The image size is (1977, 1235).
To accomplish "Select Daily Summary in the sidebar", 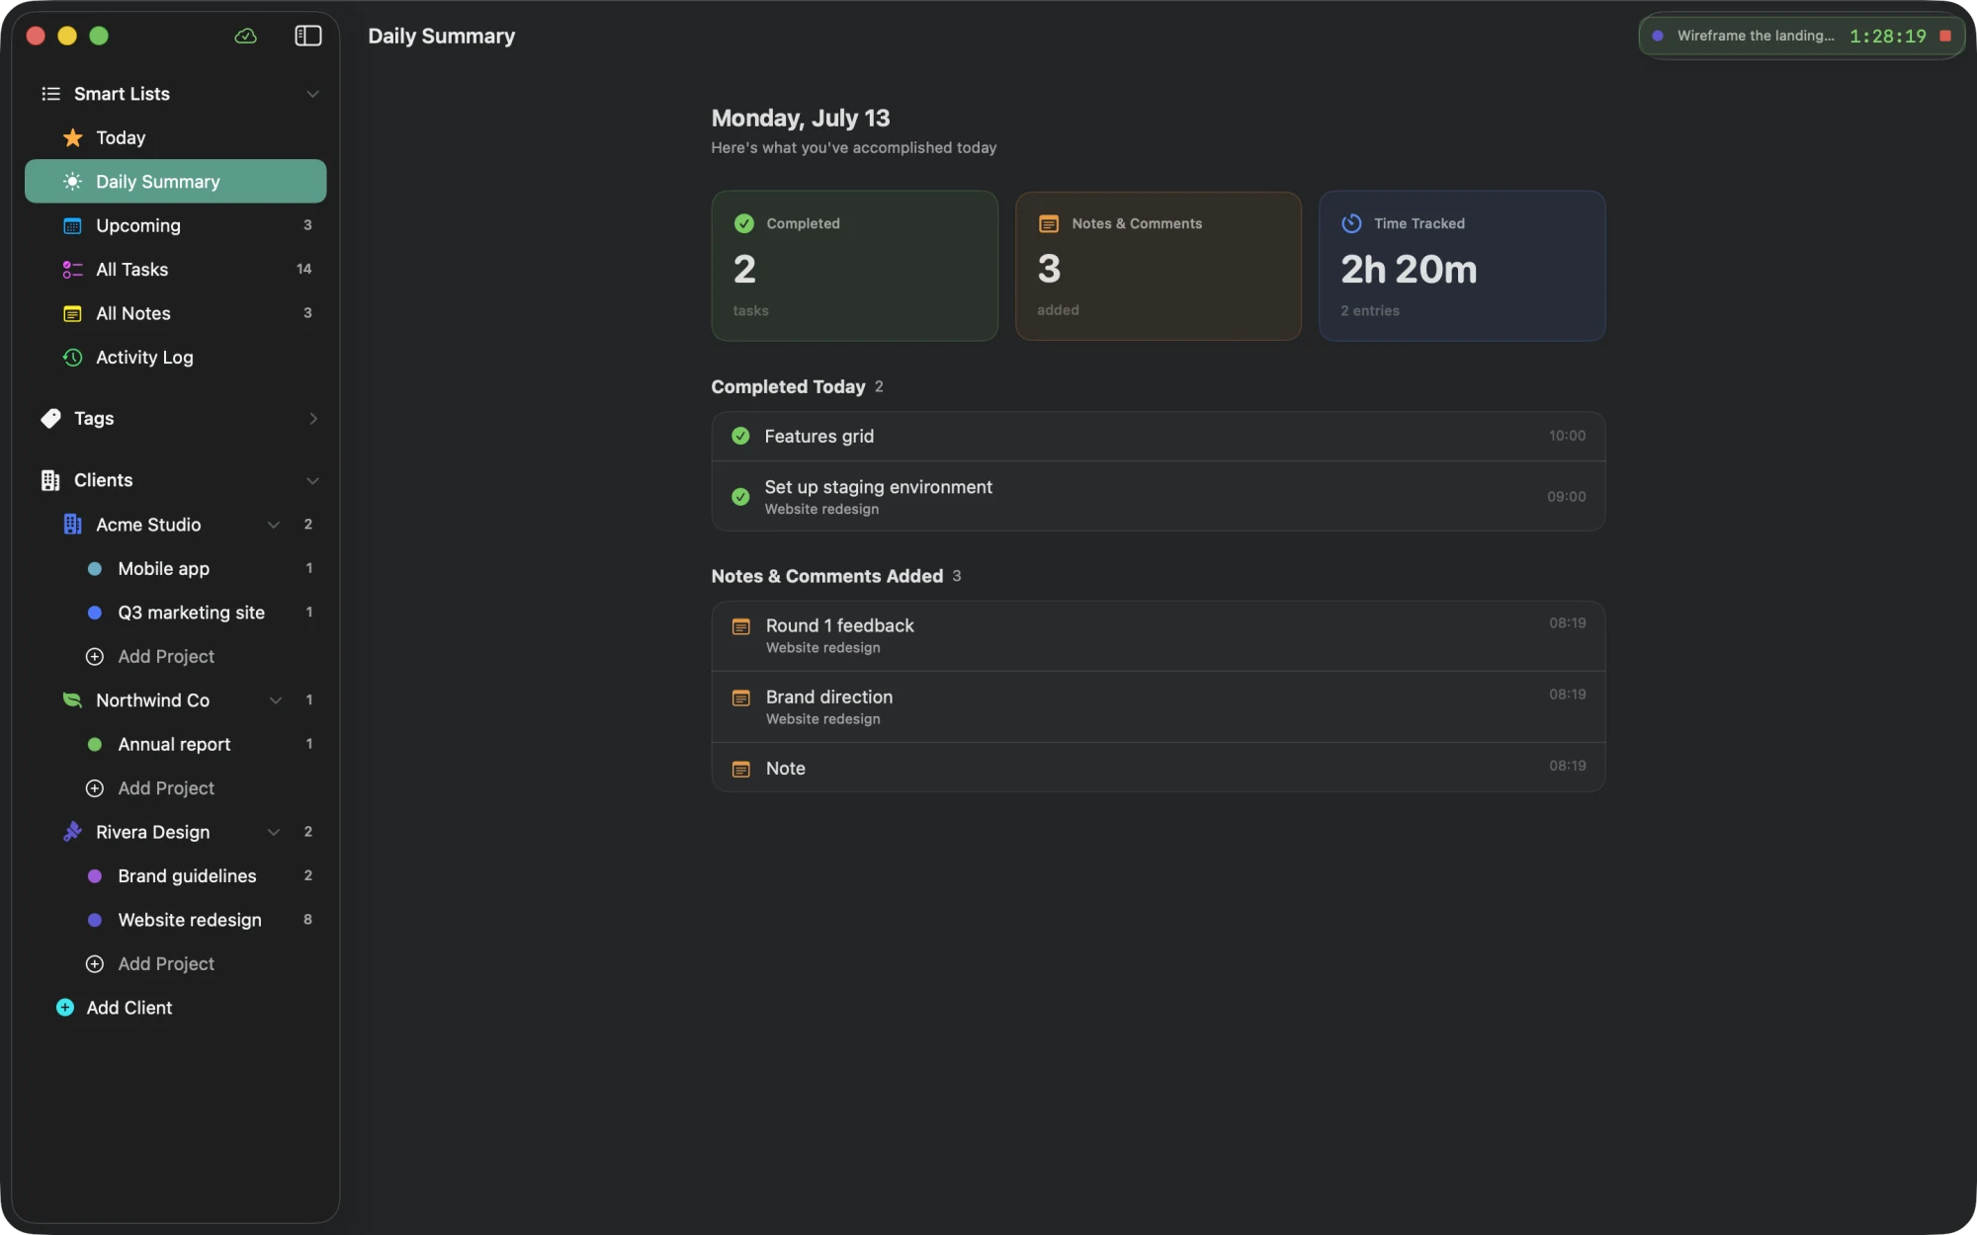I will [x=176, y=182].
